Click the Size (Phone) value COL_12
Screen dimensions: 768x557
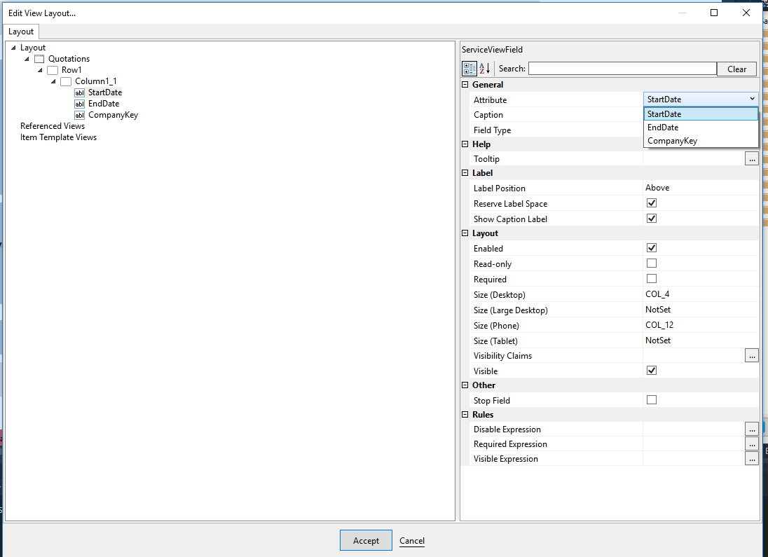659,325
